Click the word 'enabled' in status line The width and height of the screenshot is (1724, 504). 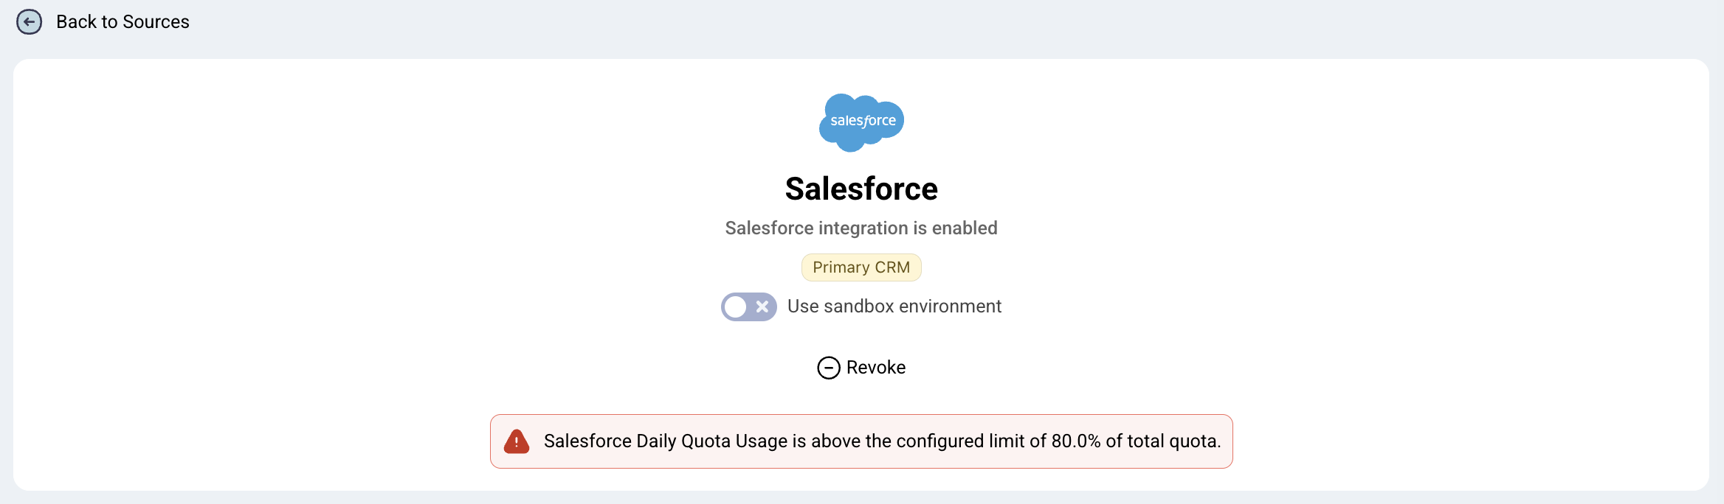coord(965,228)
